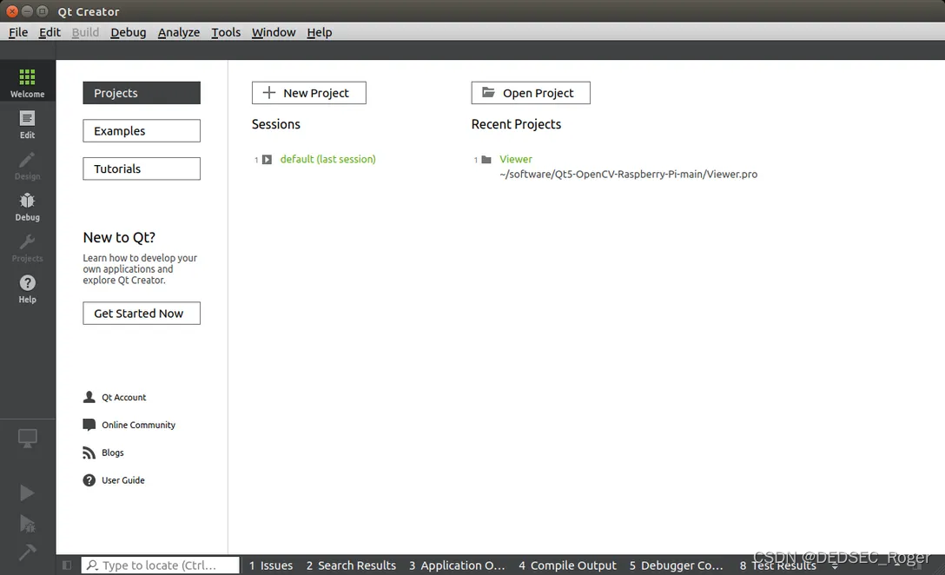This screenshot has width=945, height=575.
Task: Open the Window menu
Action: [274, 32]
